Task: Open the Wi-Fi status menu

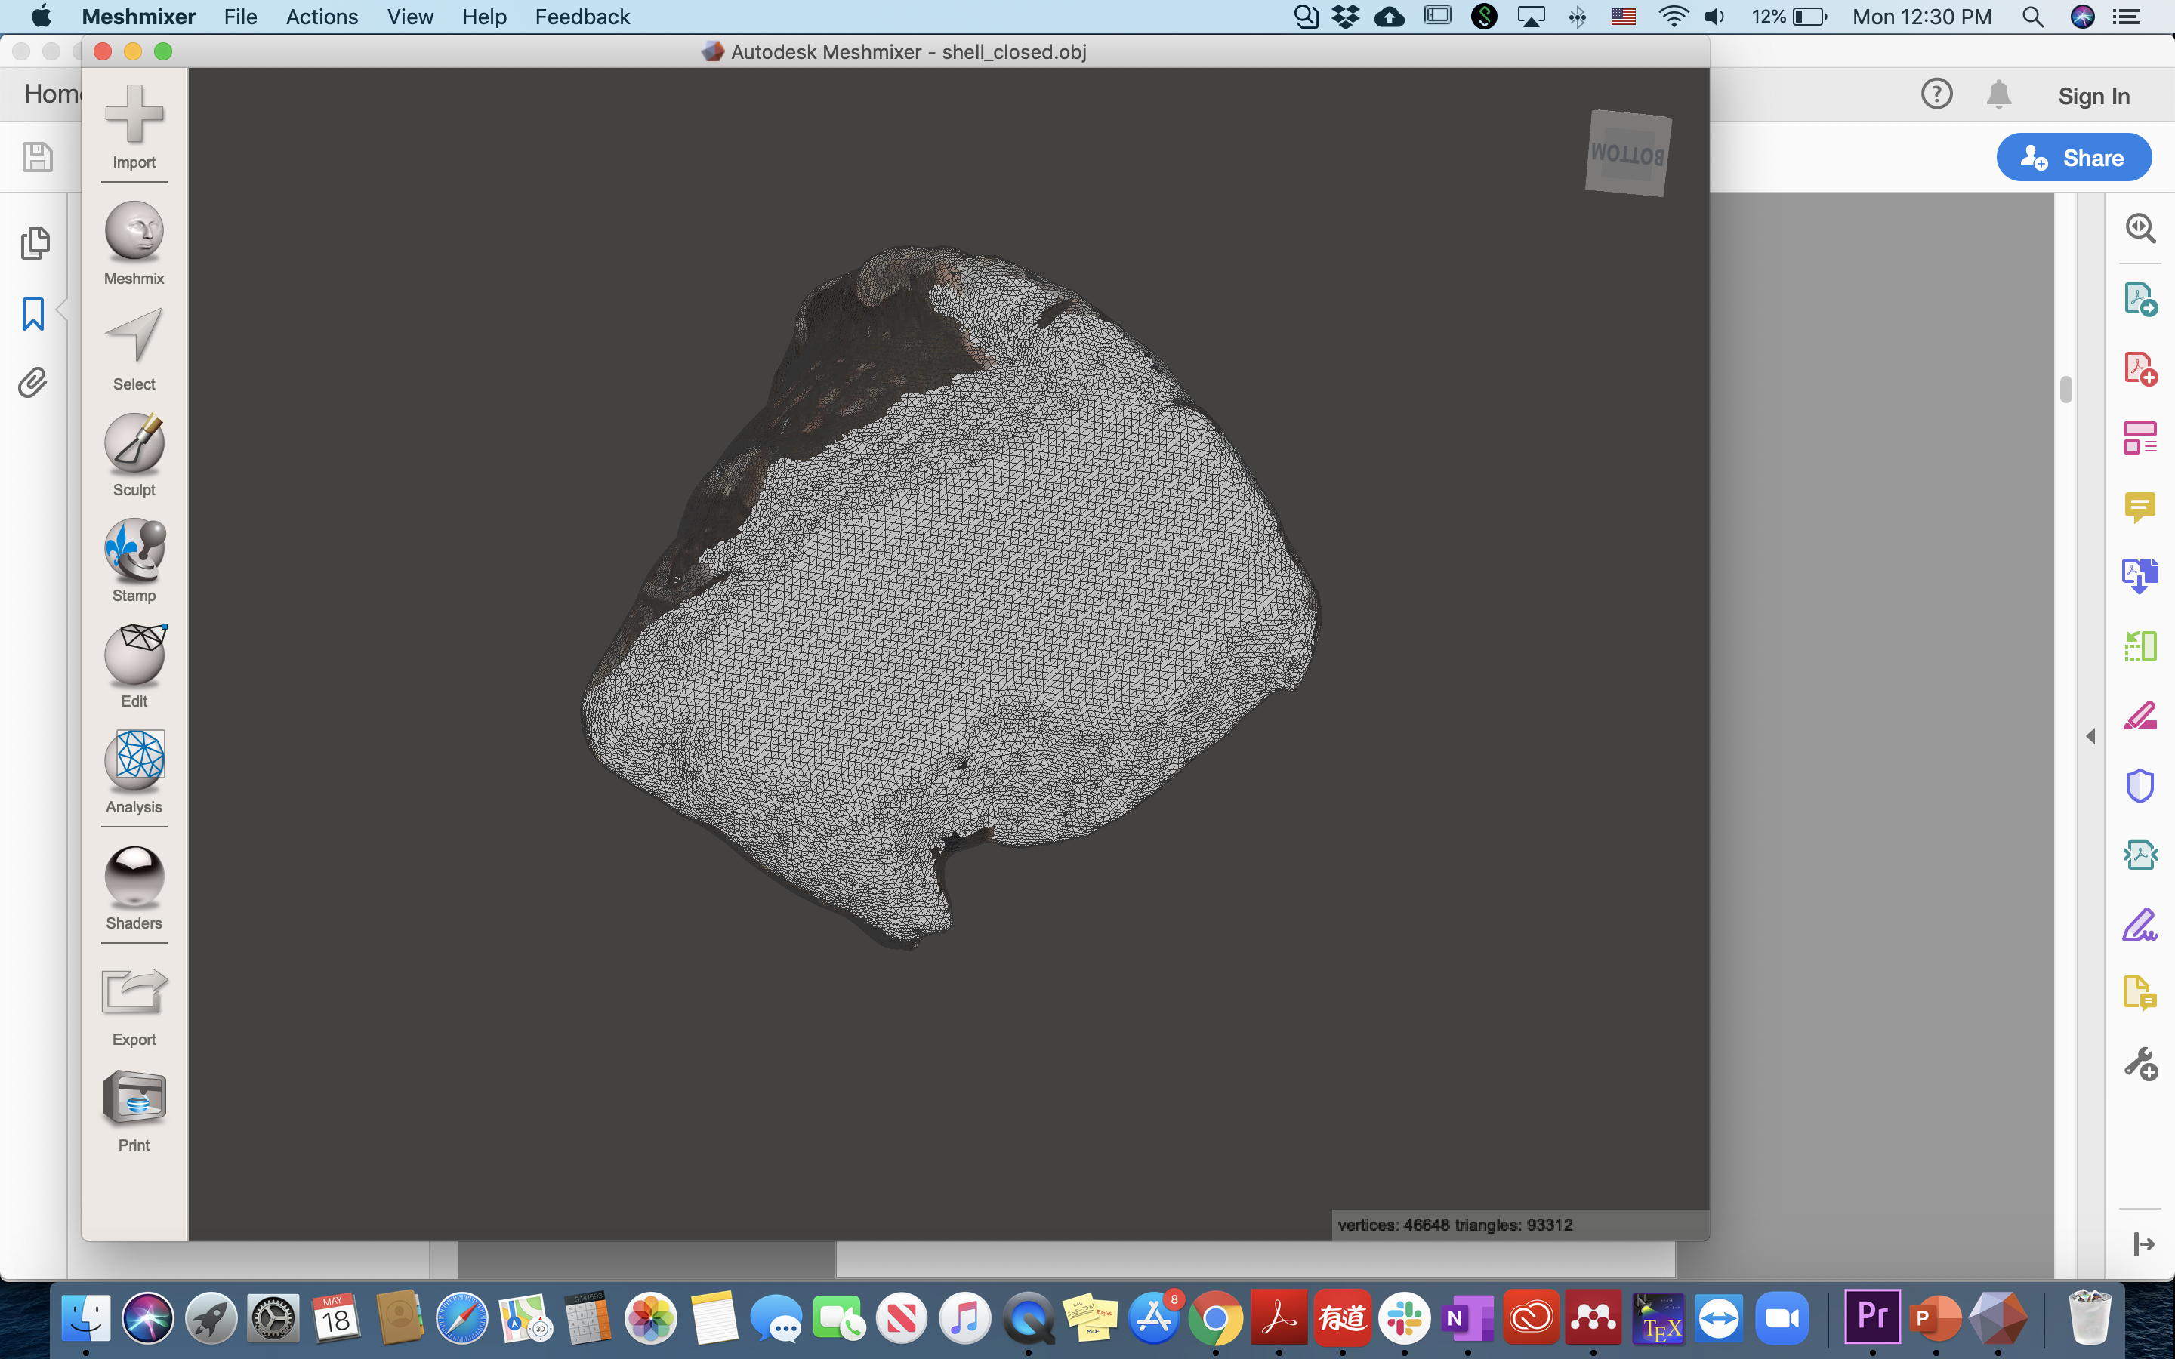Action: click(x=1672, y=16)
